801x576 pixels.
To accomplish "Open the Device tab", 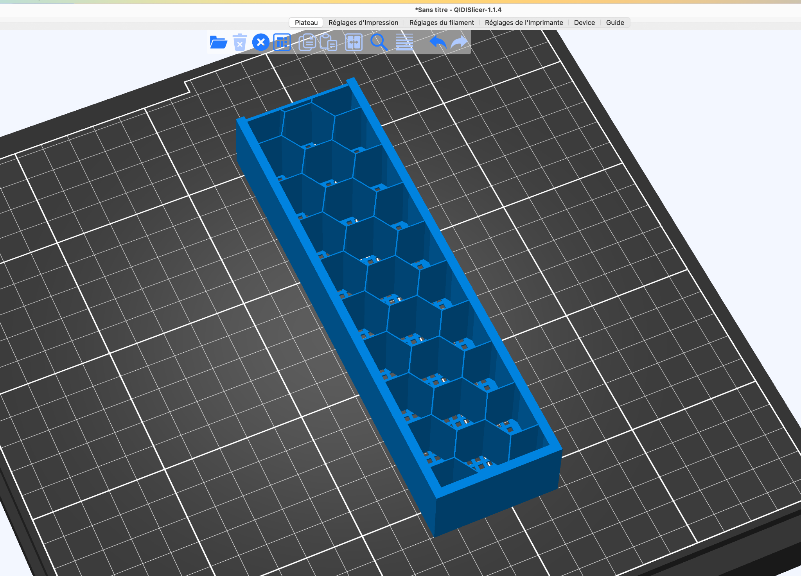I will [584, 23].
